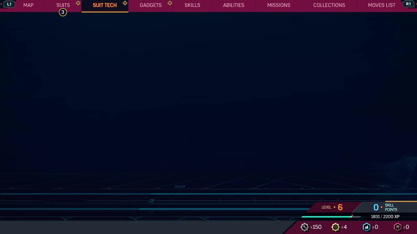The width and height of the screenshot is (417, 234).
Task: Click the gold city token icon x4
Action: pos(336,227)
